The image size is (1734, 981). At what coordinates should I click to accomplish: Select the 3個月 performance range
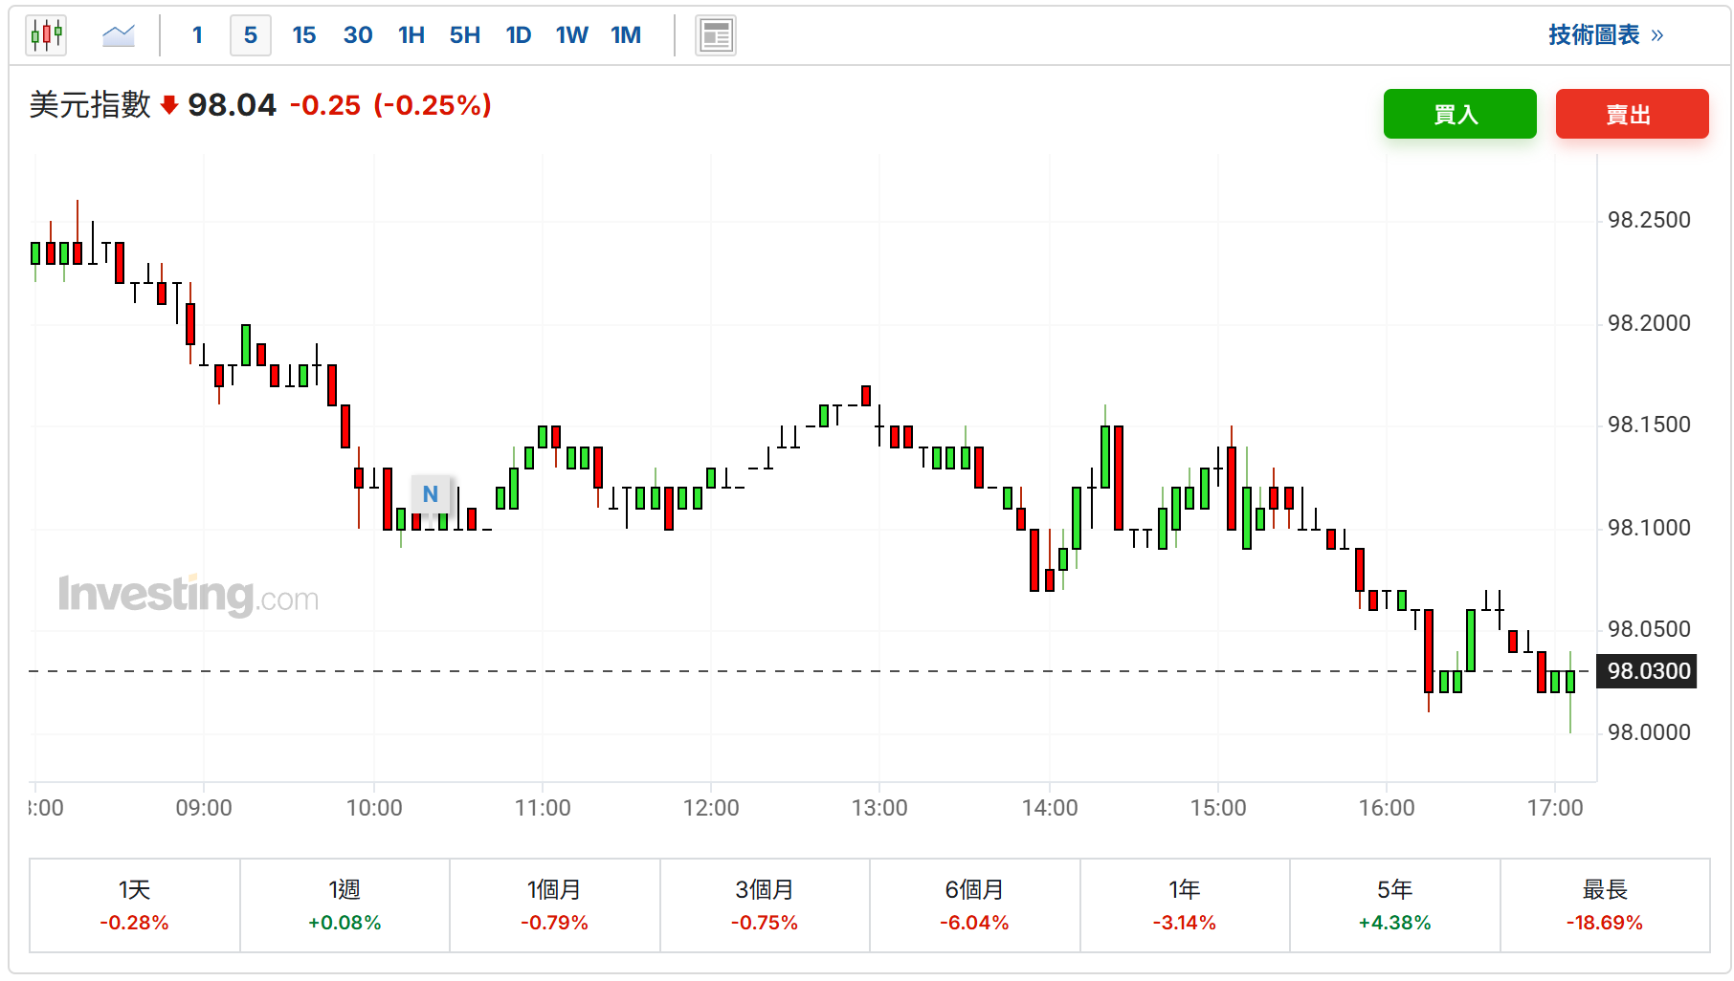[765, 905]
